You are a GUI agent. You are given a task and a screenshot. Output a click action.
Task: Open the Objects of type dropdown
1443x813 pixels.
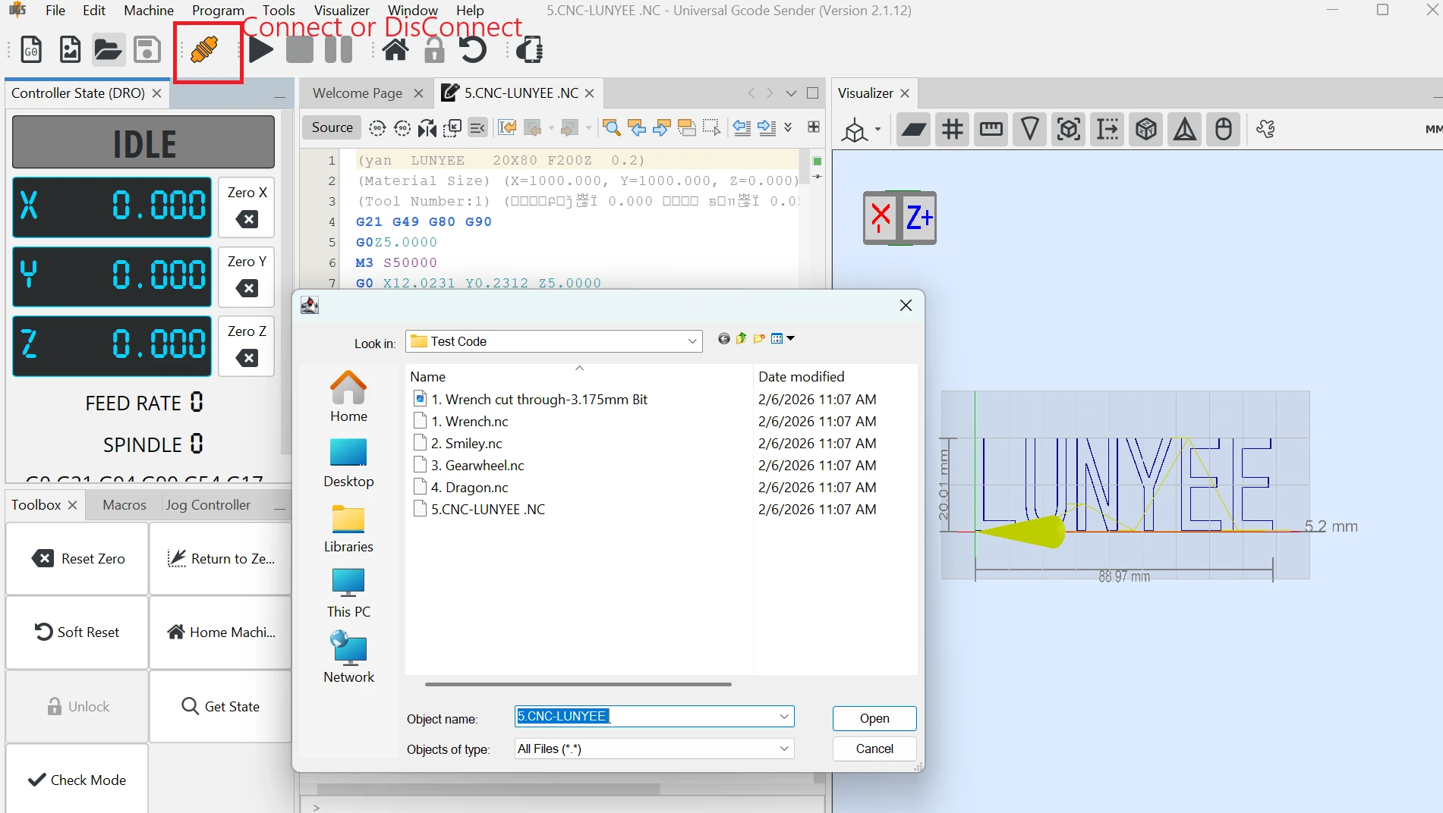click(x=784, y=749)
